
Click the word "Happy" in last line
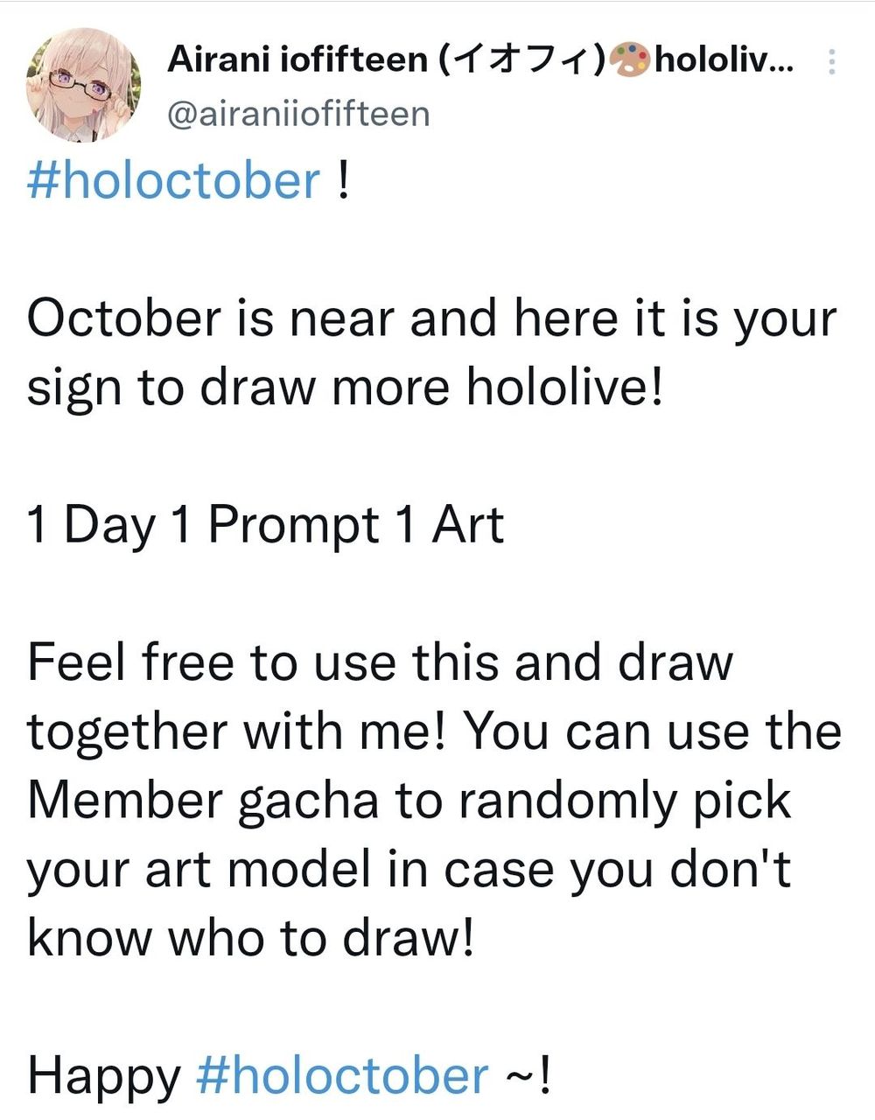pyautogui.click(x=103, y=1075)
